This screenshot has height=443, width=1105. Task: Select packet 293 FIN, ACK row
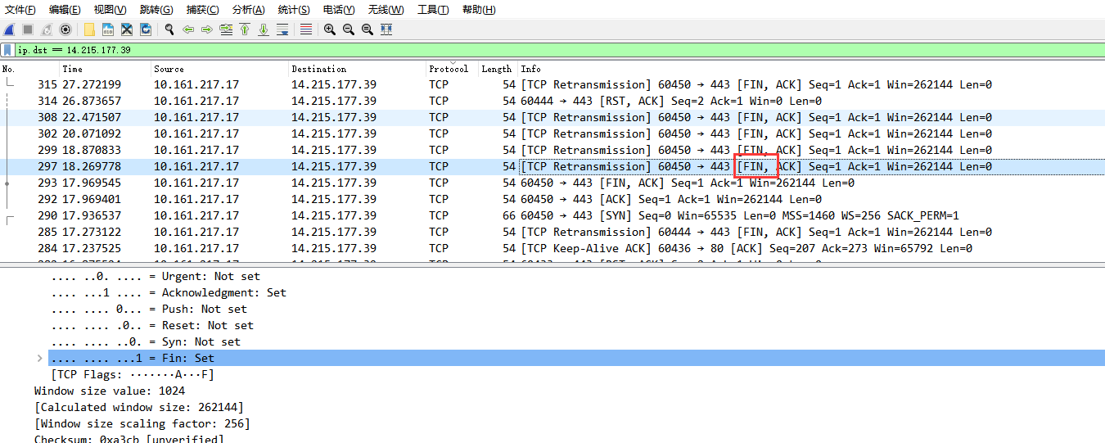tap(552, 183)
